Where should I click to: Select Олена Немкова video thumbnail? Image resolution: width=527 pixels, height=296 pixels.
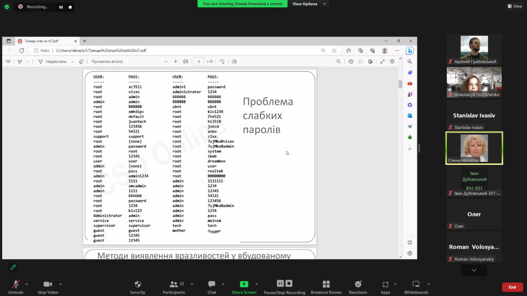click(474, 148)
